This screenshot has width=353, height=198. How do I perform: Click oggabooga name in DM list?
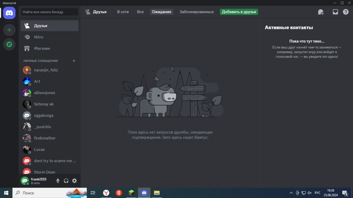[x=44, y=116]
